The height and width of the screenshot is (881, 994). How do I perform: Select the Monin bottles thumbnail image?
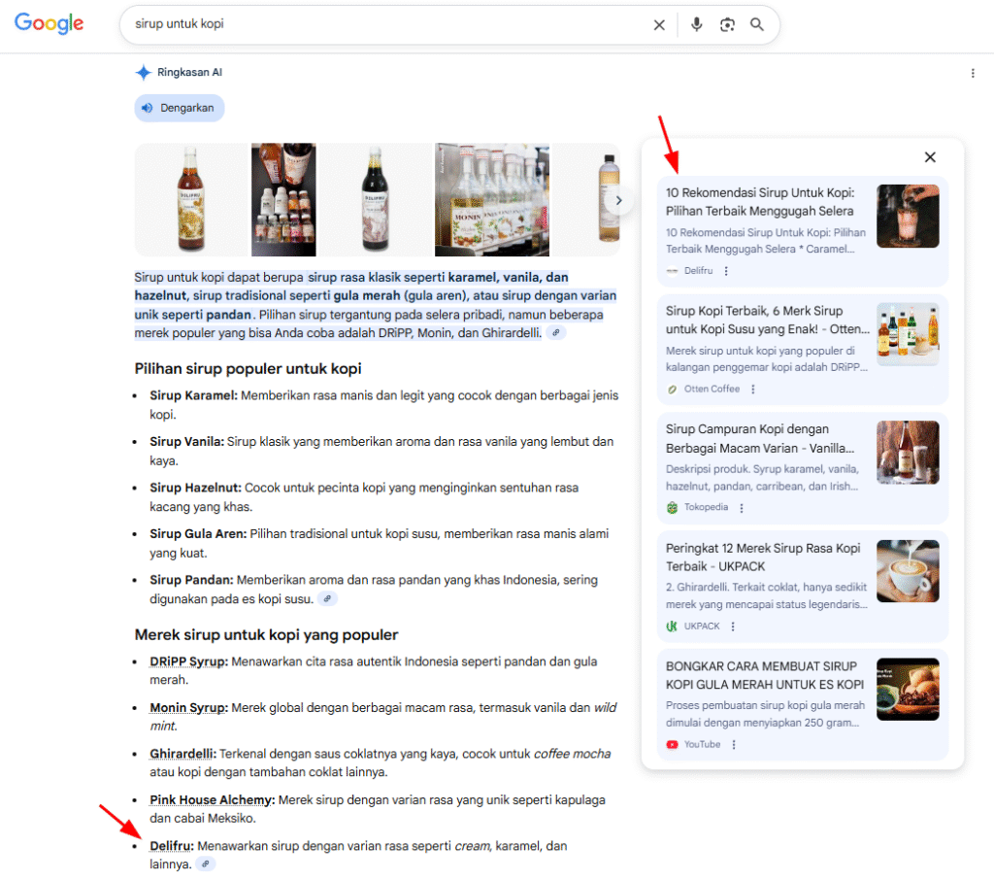[x=491, y=199]
